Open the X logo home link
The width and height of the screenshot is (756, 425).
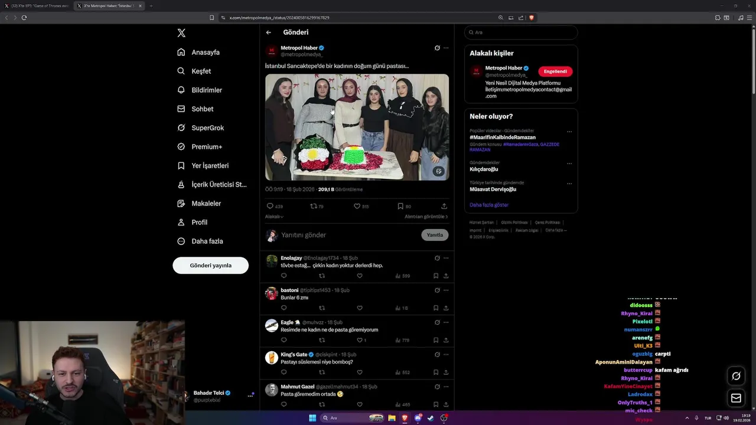[181, 33]
